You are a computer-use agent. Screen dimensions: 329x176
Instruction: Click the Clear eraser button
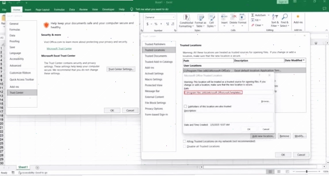coord(257,25)
